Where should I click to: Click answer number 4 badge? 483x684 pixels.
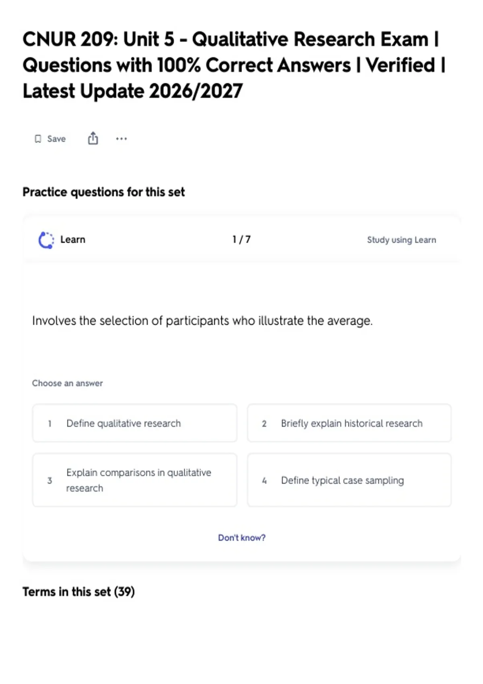pyautogui.click(x=264, y=480)
